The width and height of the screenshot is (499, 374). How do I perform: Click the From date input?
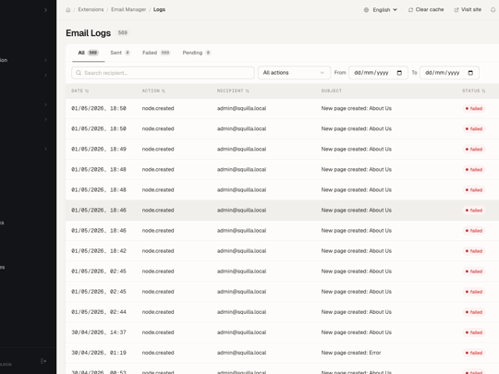(378, 73)
